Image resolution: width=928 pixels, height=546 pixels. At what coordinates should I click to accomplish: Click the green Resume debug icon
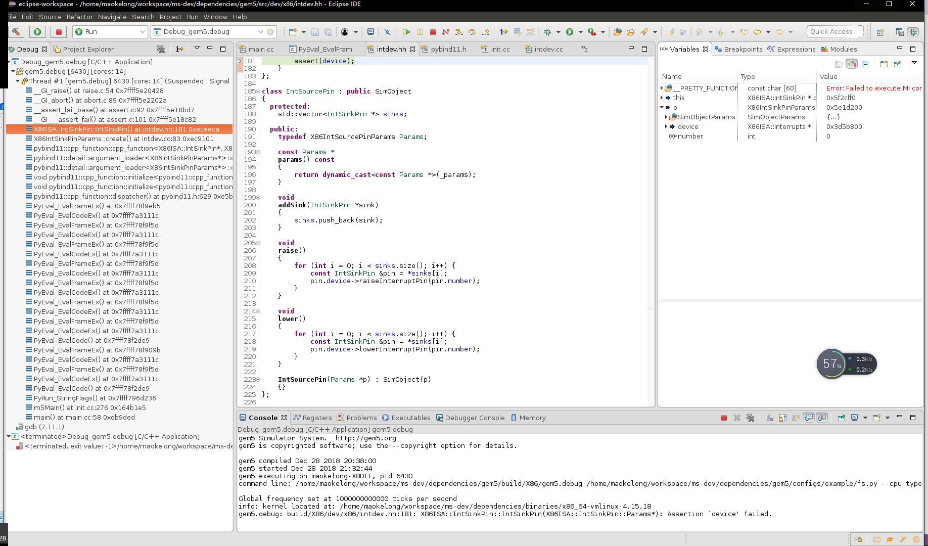click(406, 32)
